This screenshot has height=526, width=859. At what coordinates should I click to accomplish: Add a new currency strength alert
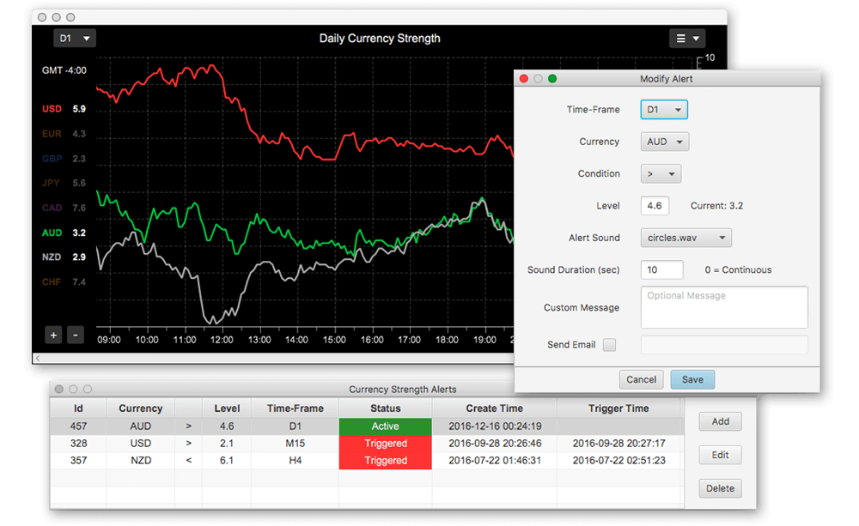pyautogui.click(x=720, y=421)
